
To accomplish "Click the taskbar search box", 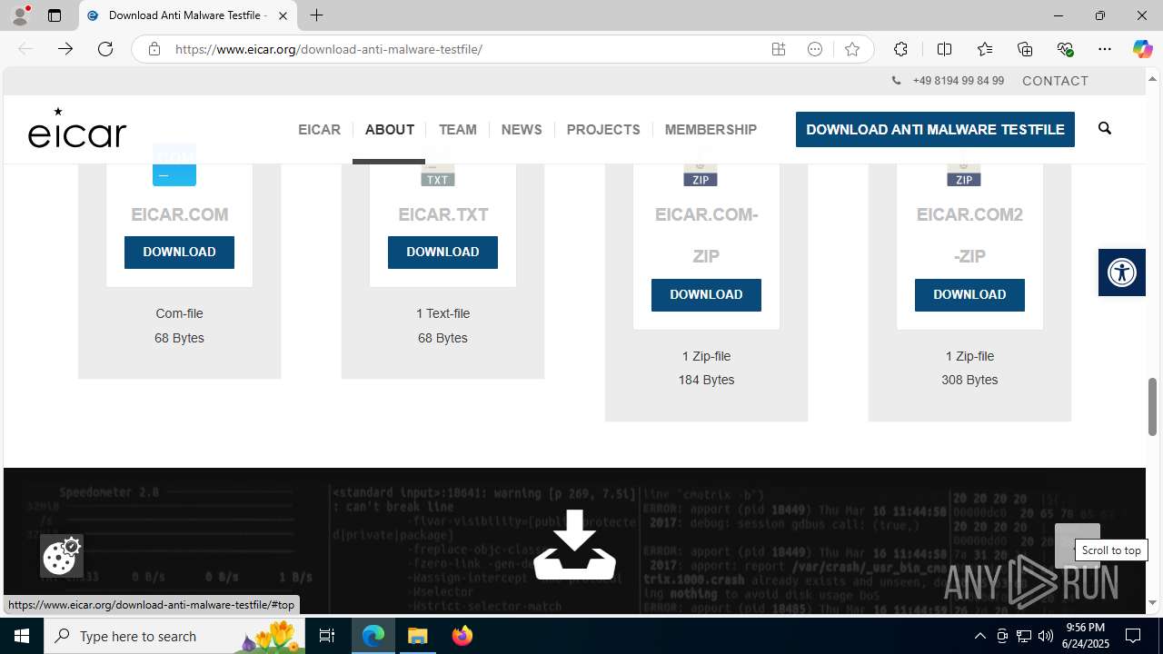I will (x=174, y=636).
